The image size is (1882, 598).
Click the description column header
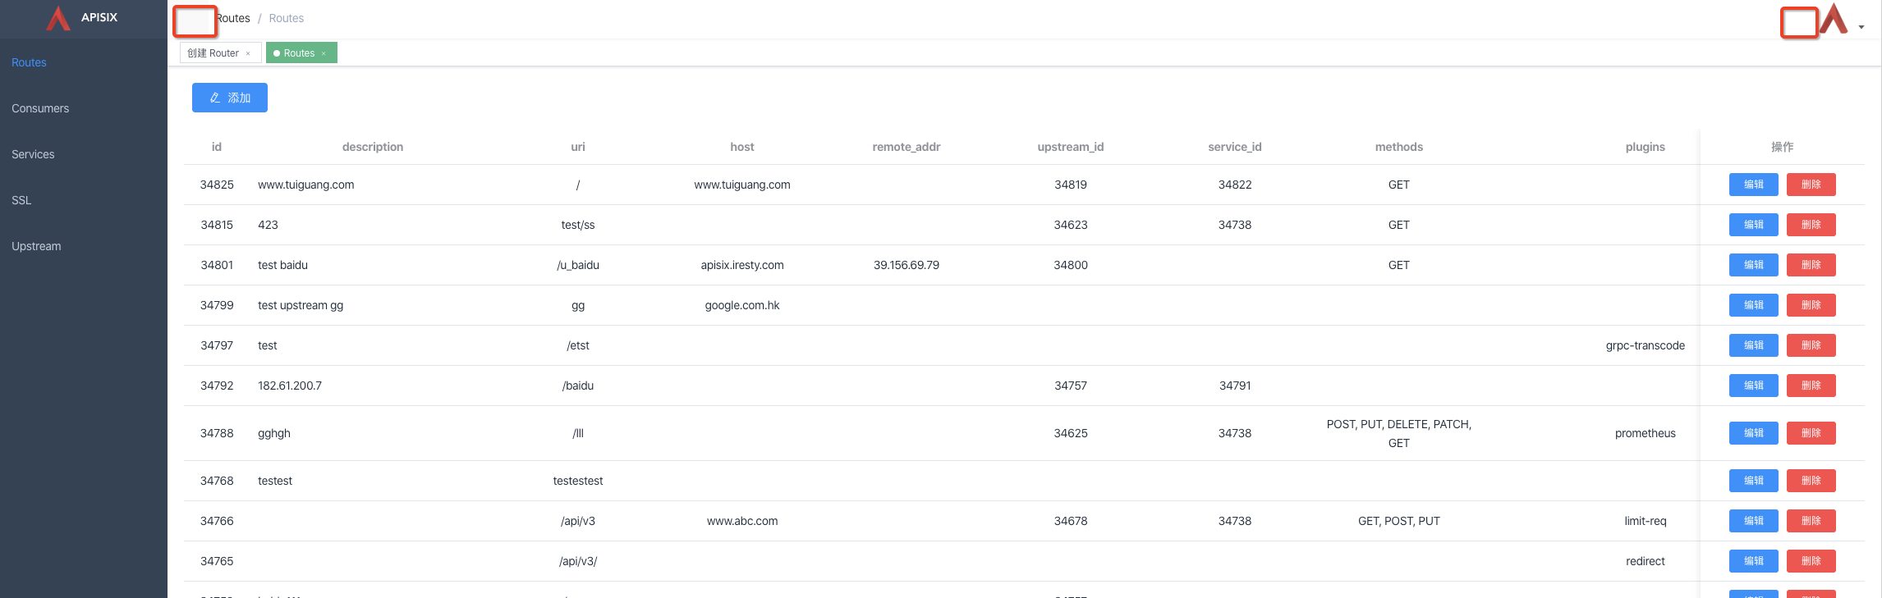373,147
